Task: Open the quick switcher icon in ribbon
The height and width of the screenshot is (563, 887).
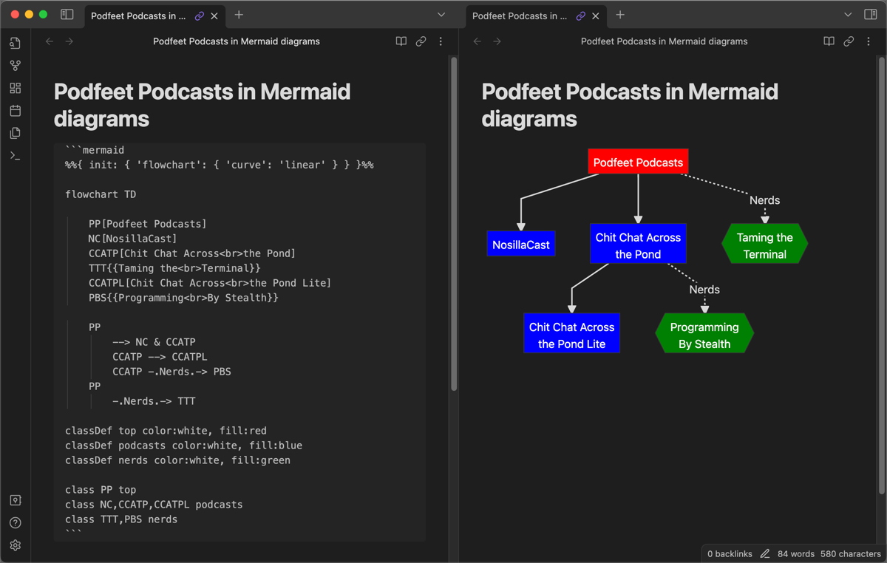Action: click(x=16, y=43)
